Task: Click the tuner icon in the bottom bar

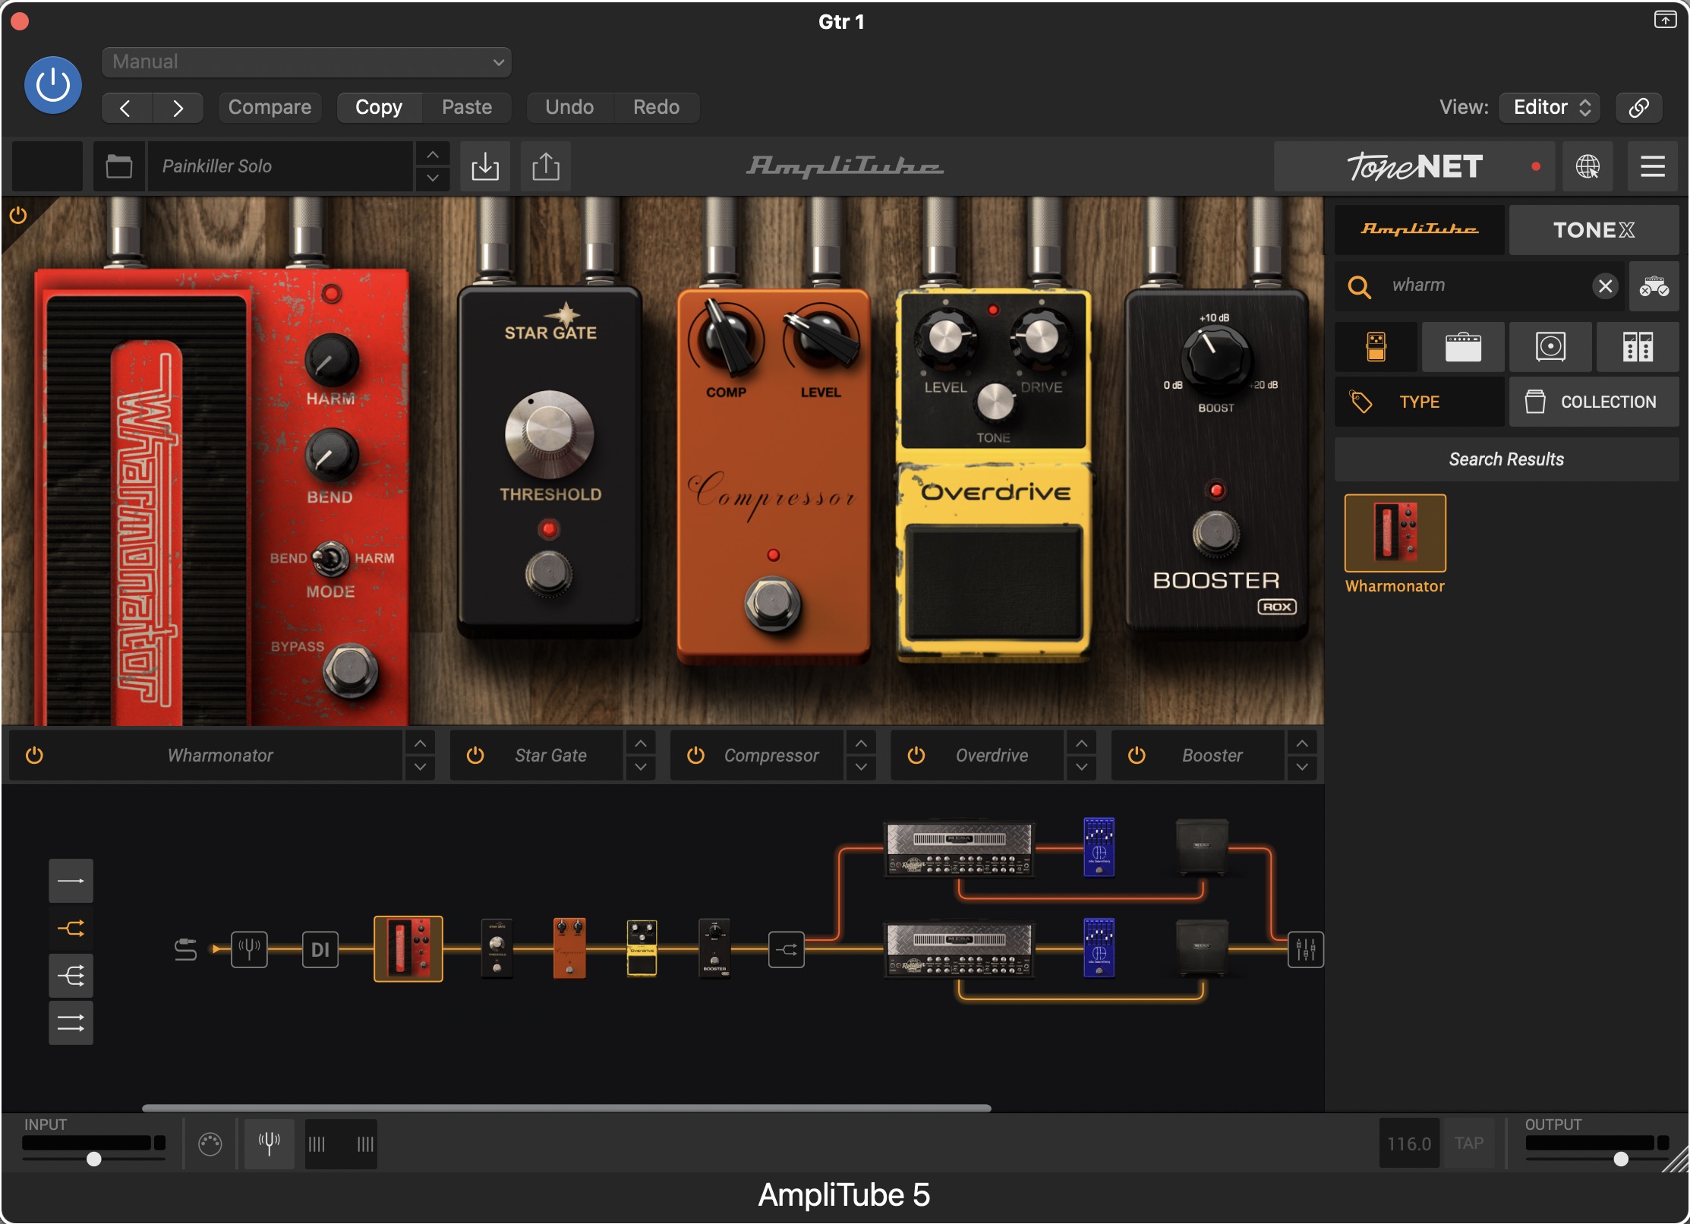Action: click(269, 1143)
